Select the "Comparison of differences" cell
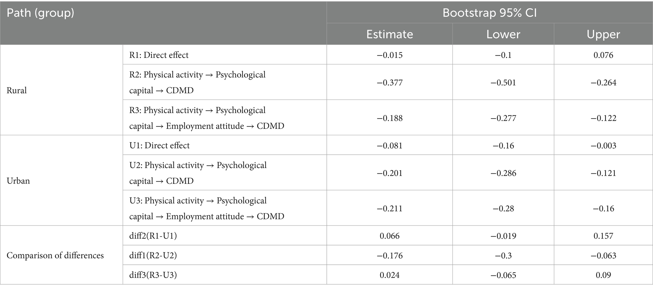Viewport: 653px width, 290px height. (55, 255)
